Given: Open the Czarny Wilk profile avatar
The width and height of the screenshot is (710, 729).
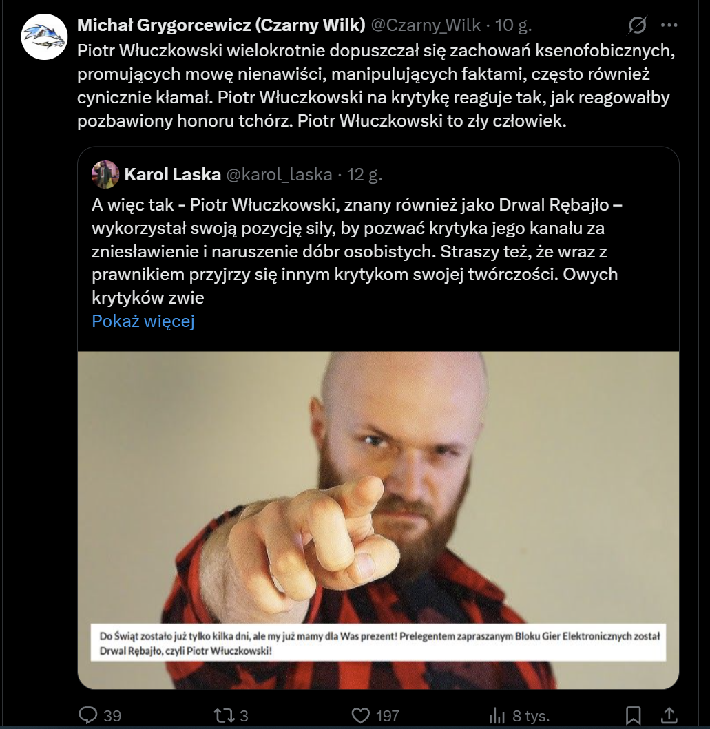Looking at the screenshot, I should point(44,36).
